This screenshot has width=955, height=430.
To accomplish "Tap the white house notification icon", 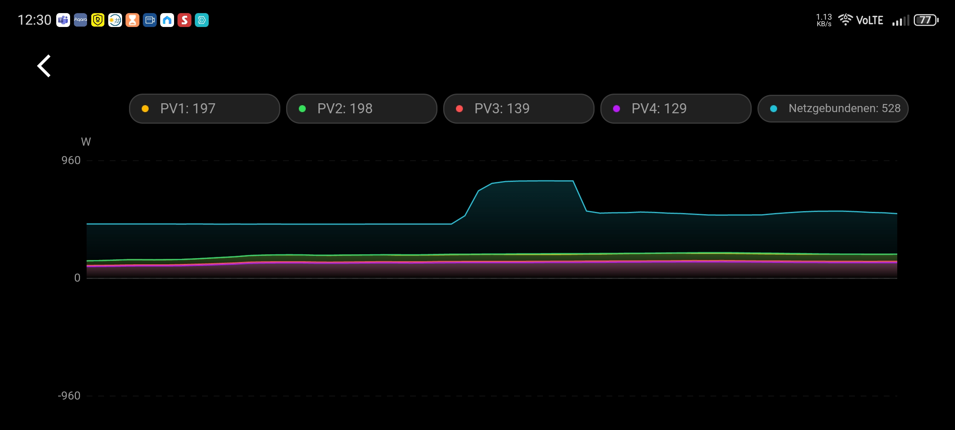I will point(167,20).
